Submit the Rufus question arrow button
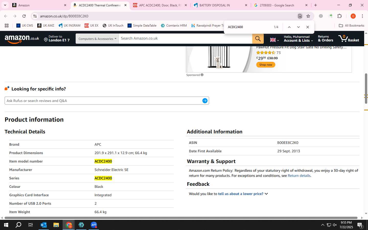This screenshot has height=230, width=368. pos(205,101)
